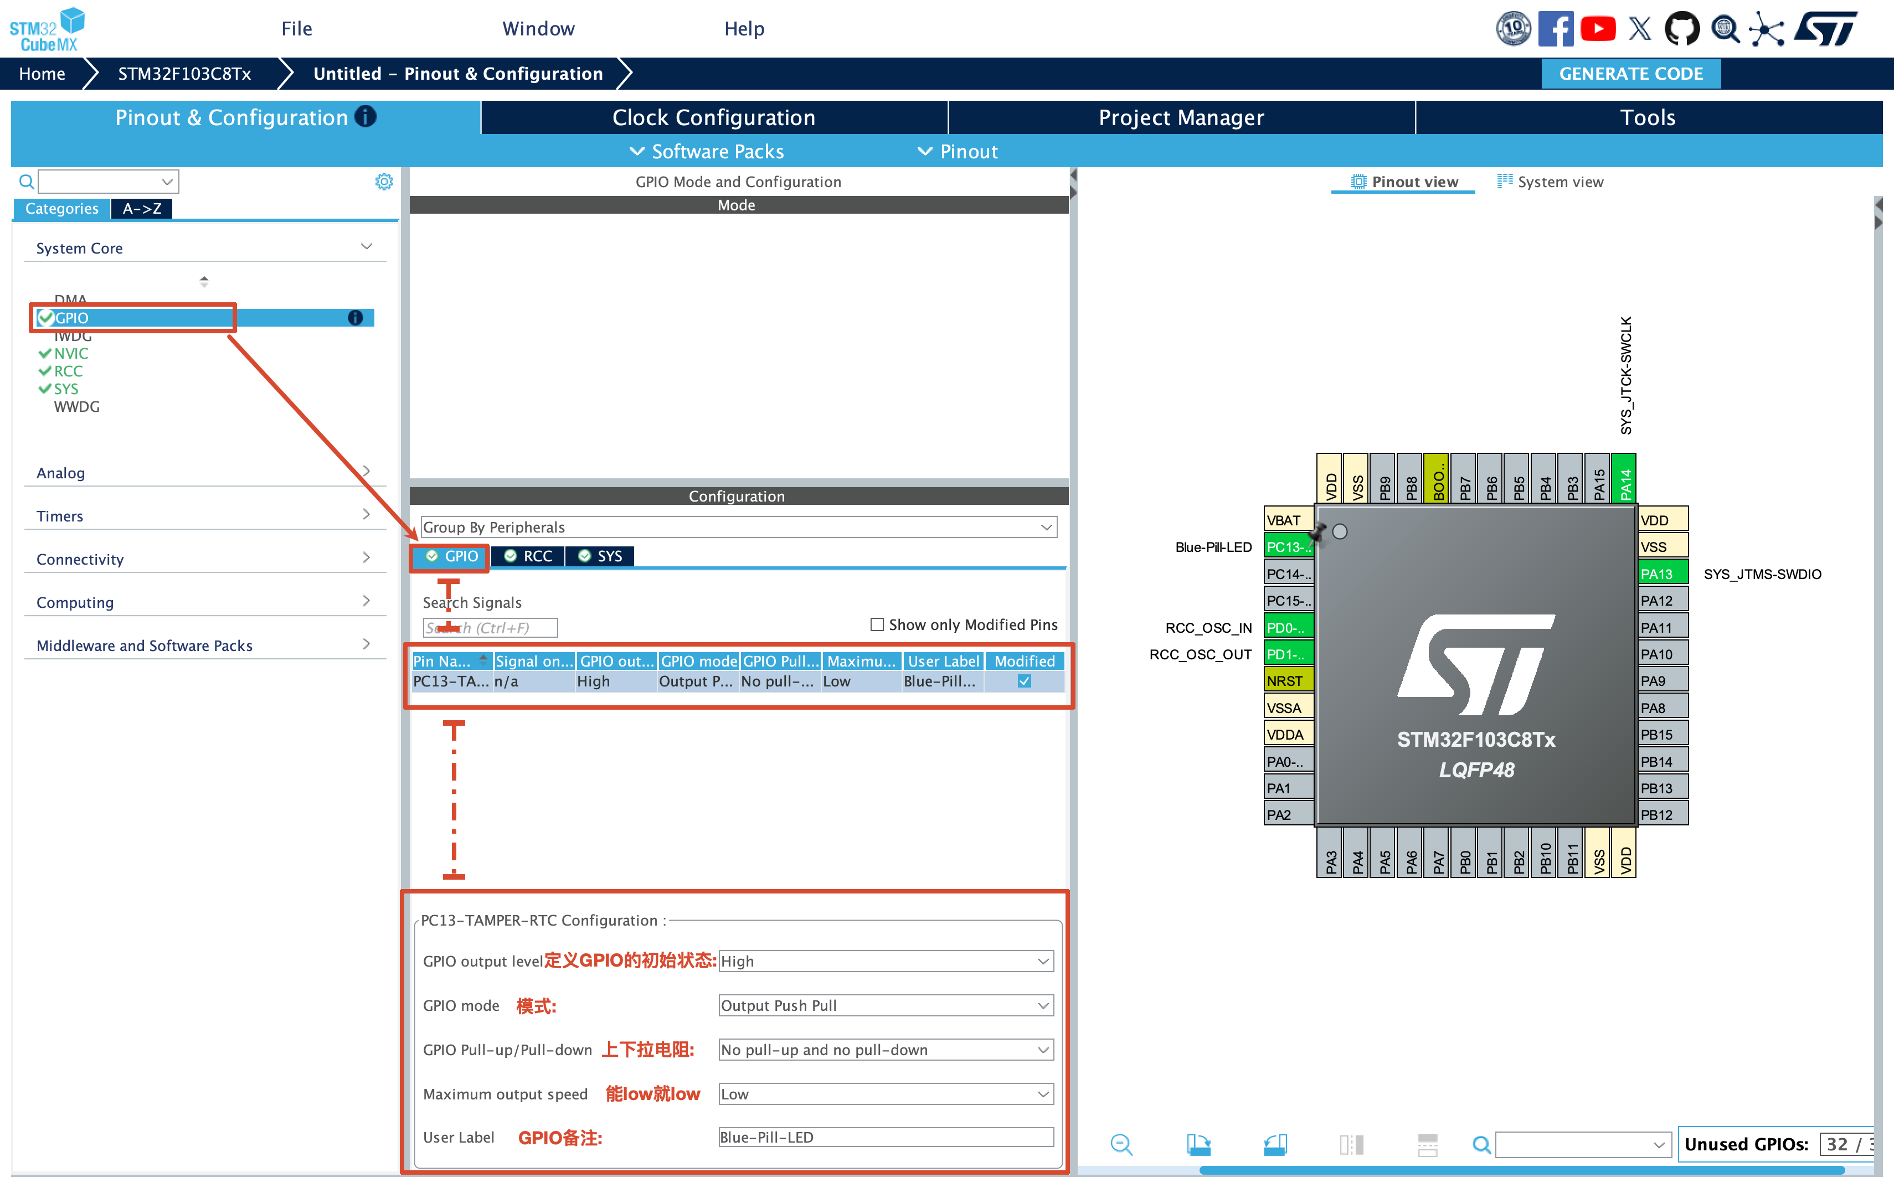Open the wiki search icon
Image resolution: width=1894 pixels, height=1188 pixels.
tap(1725, 29)
